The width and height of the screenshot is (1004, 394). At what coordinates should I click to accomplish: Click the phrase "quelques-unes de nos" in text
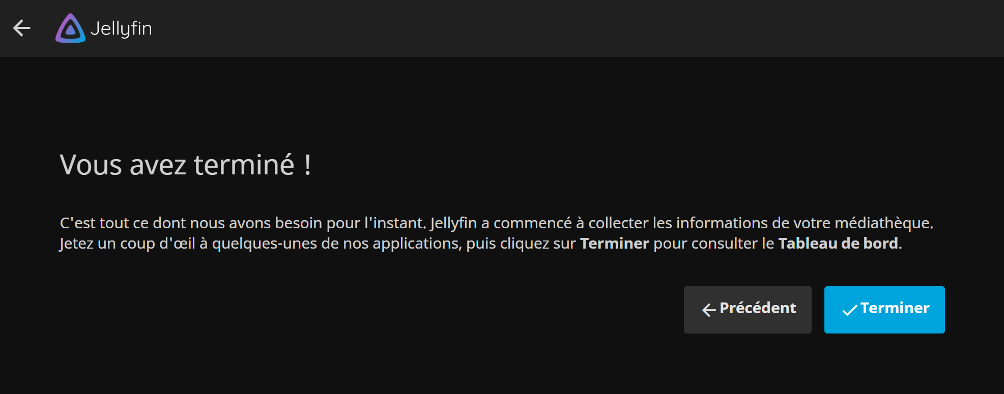point(290,244)
